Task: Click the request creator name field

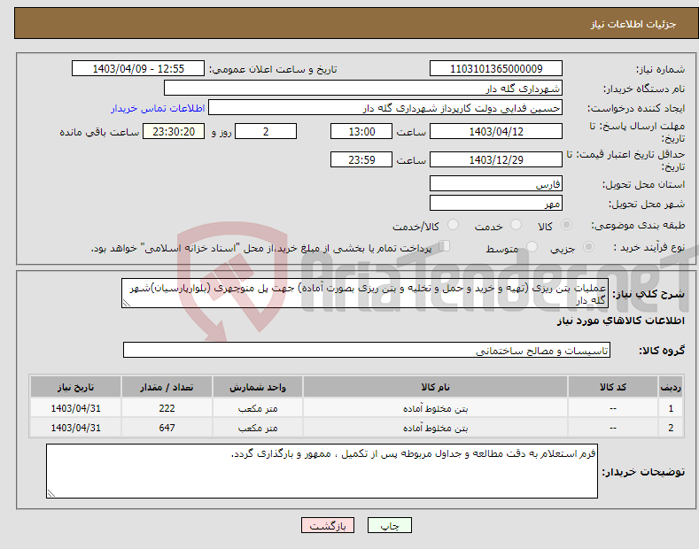Action: pyautogui.click(x=385, y=107)
